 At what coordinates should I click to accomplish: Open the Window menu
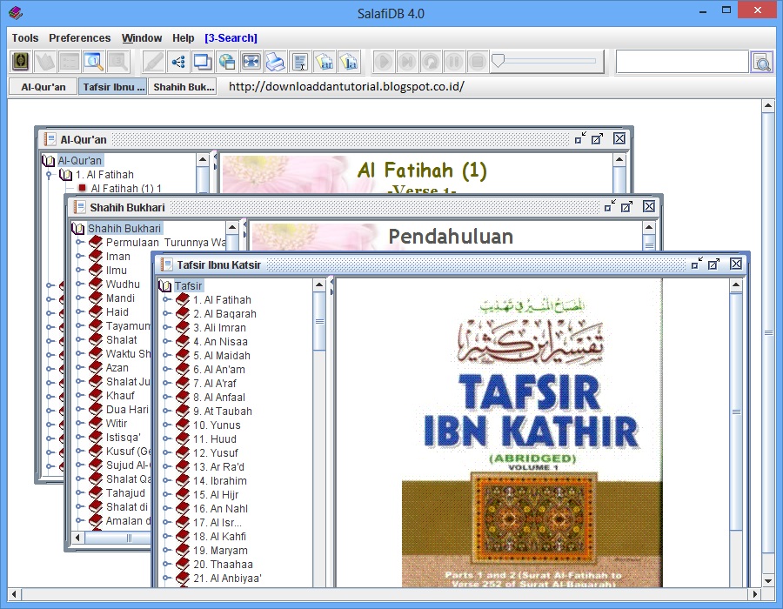[x=142, y=38]
